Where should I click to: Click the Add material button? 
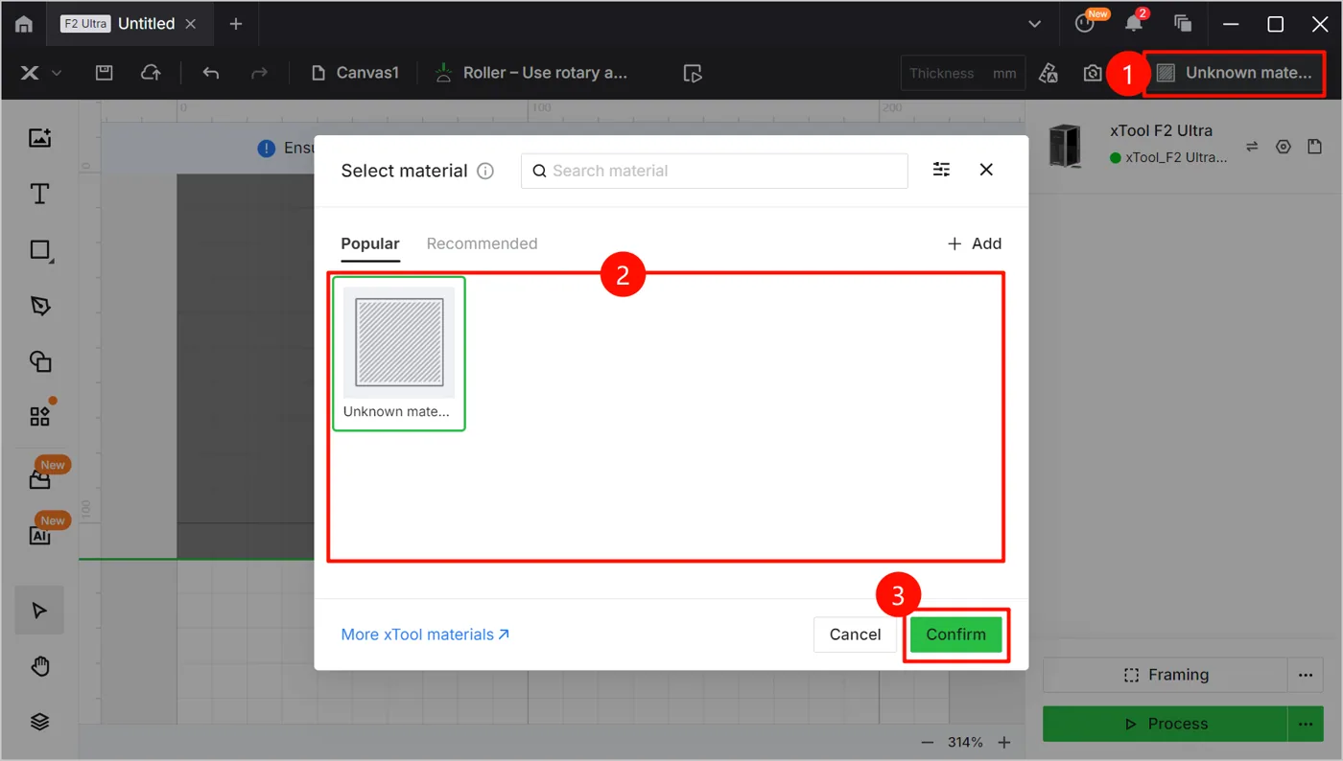point(975,243)
